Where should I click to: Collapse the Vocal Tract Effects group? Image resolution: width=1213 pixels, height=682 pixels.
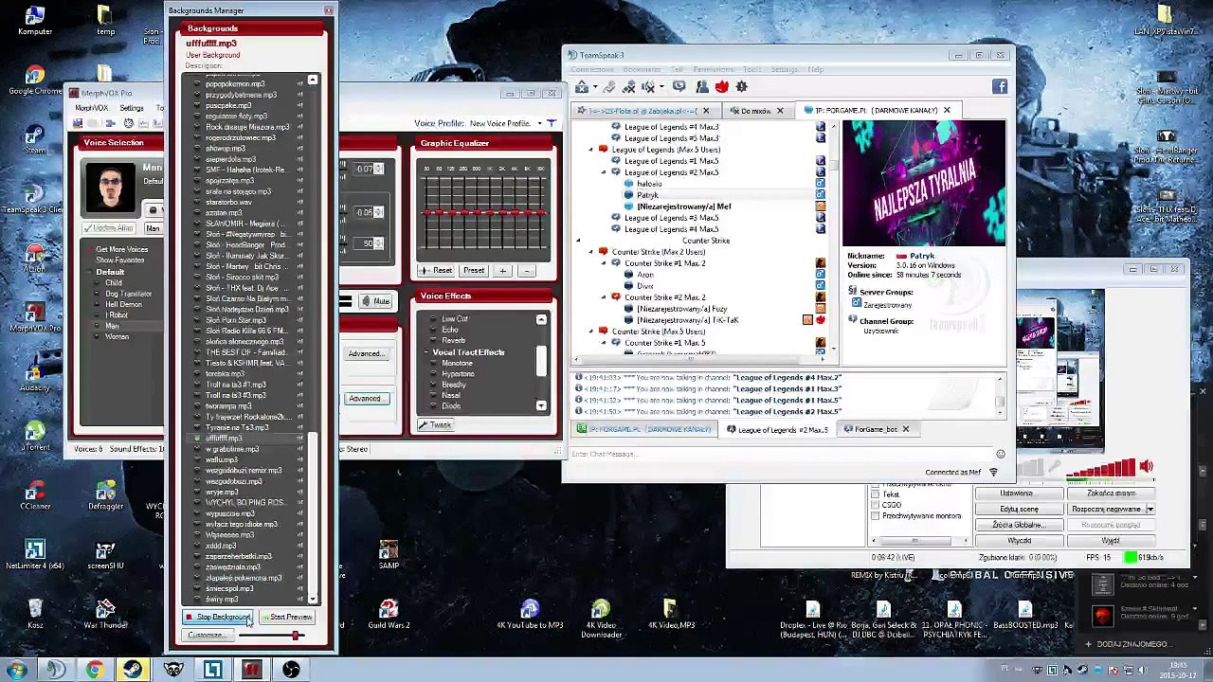(425, 352)
